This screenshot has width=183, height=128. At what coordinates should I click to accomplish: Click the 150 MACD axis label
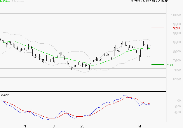(x=178, y=101)
